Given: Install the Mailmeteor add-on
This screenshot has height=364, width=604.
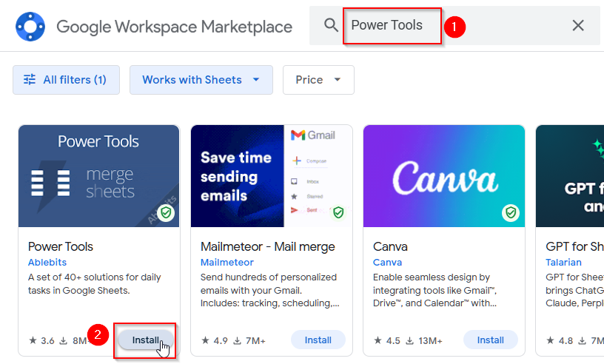Looking at the screenshot, I should pyautogui.click(x=318, y=340).
